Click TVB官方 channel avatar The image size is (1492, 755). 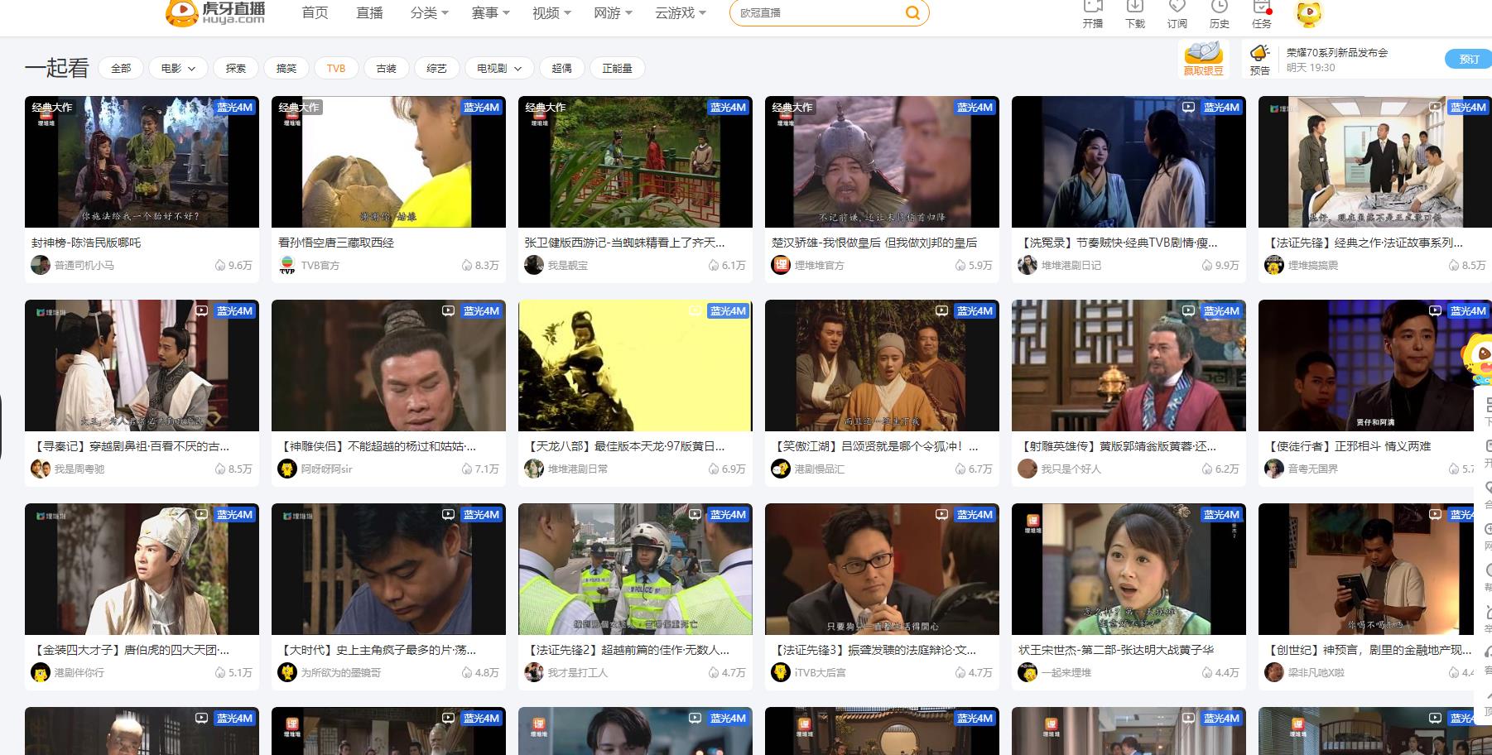point(287,265)
